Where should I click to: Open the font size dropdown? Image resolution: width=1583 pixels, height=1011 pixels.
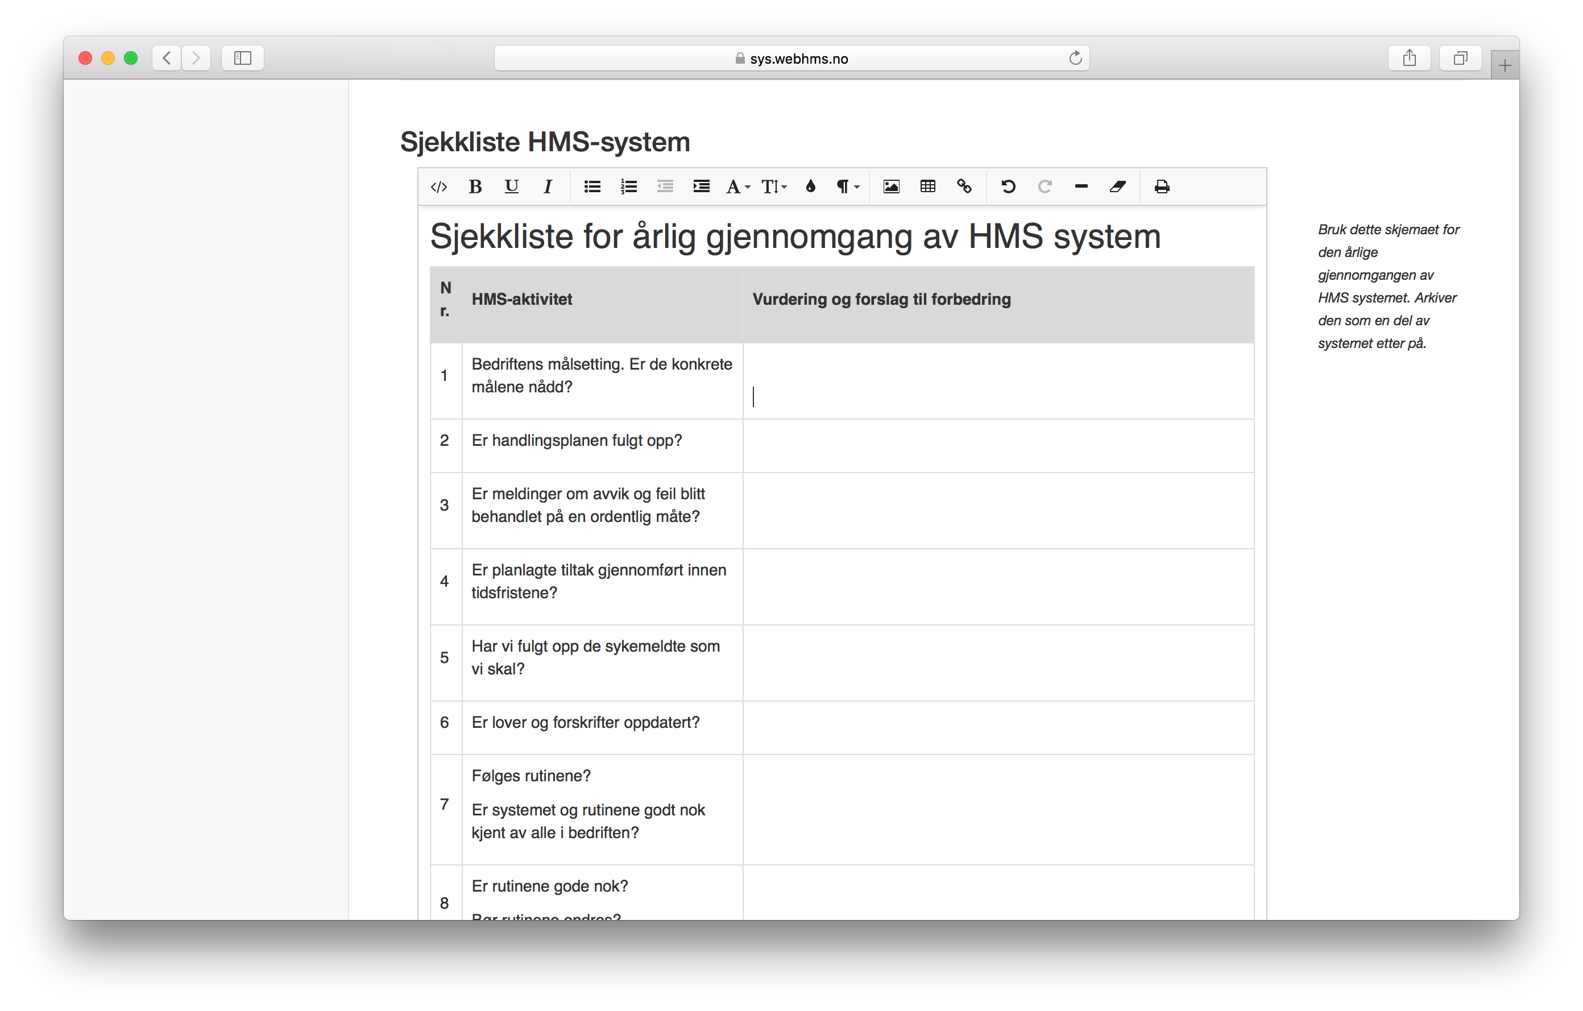point(774,187)
